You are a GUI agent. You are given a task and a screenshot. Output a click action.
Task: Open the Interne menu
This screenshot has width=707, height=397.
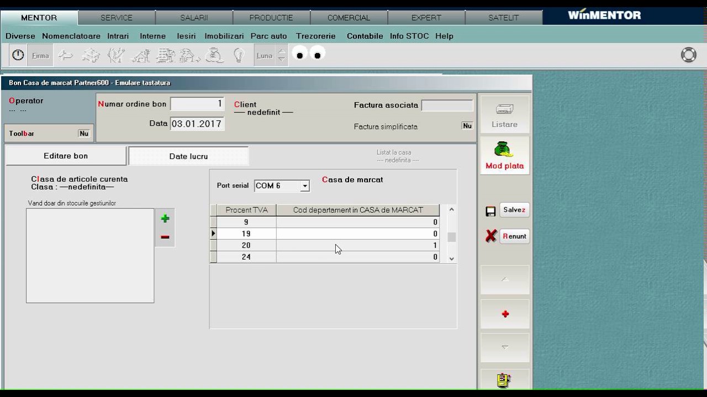point(153,36)
